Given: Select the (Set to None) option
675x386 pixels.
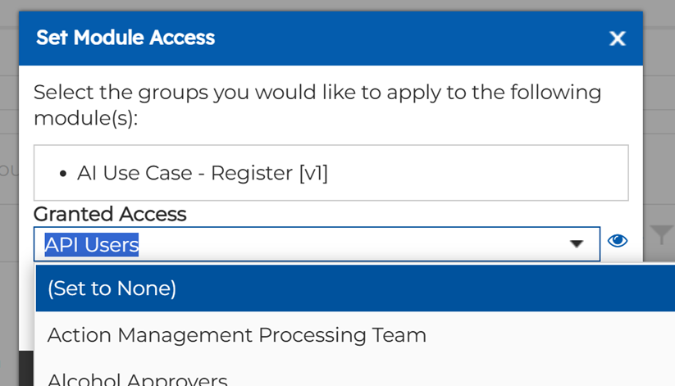Looking at the screenshot, I should 112,288.
